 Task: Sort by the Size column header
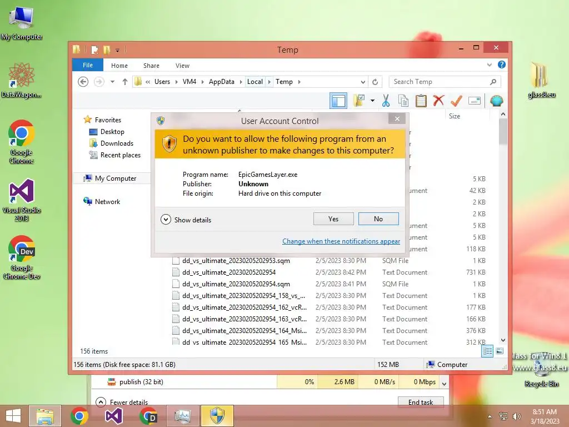[455, 116]
